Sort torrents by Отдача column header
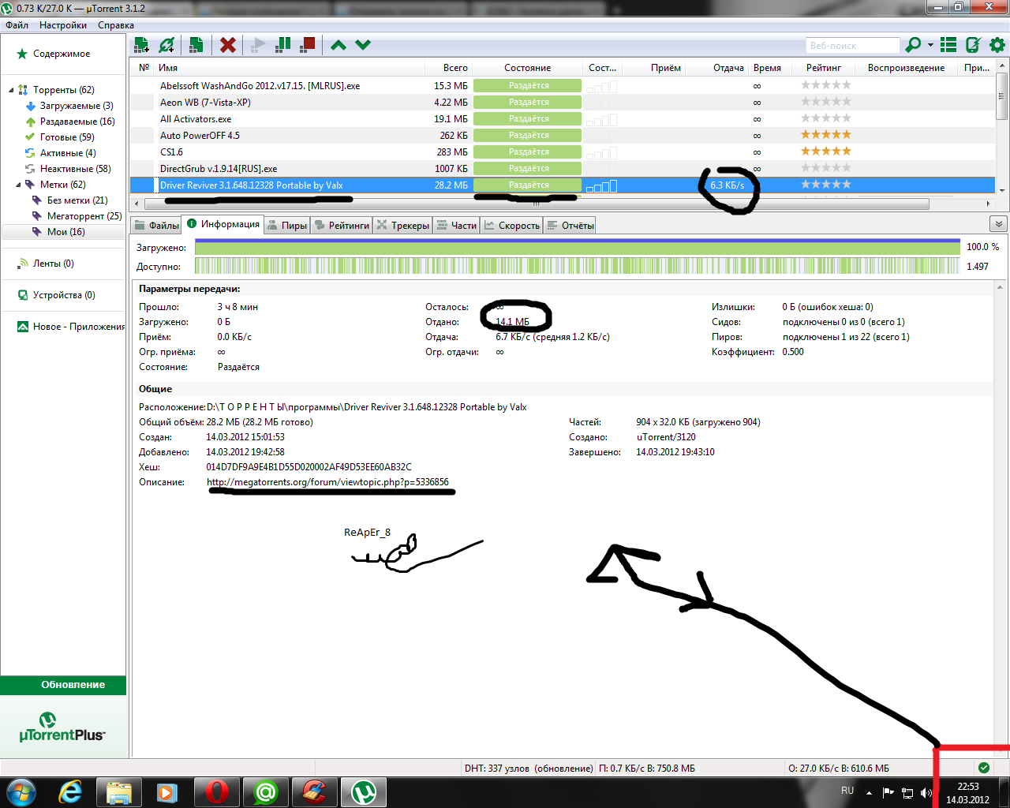The width and height of the screenshot is (1010, 808). pyautogui.click(x=718, y=68)
